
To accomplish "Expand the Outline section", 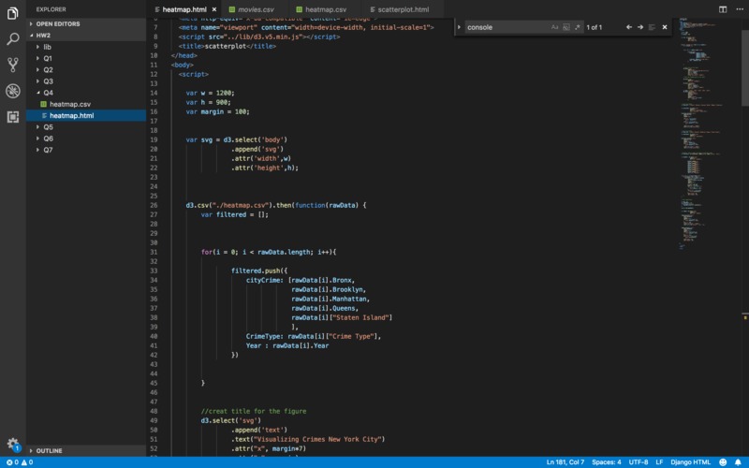I will pos(86,451).
